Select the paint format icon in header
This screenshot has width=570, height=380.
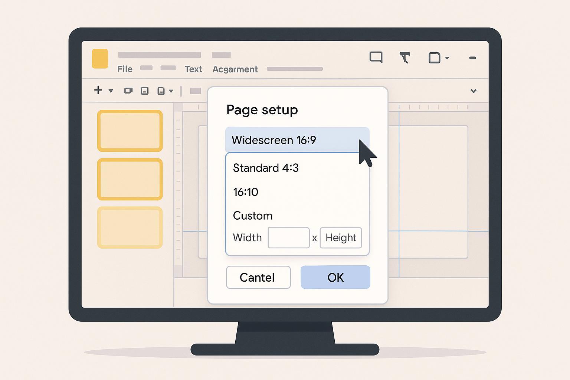click(404, 58)
